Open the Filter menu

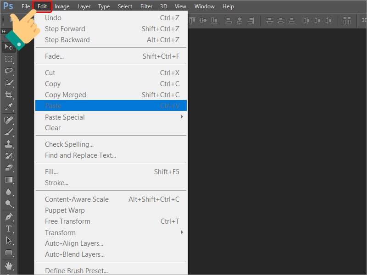pos(146,6)
